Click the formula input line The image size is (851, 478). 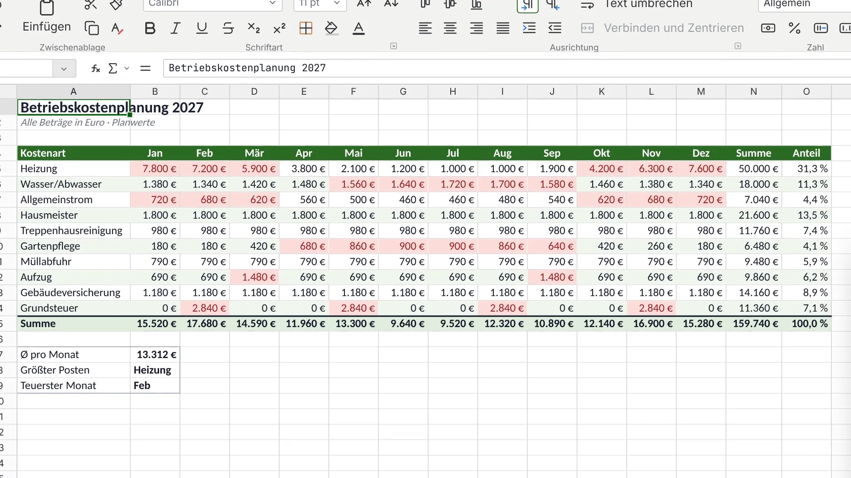click(507, 68)
